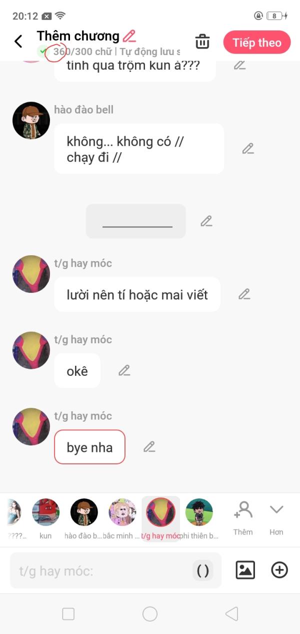This screenshot has width=300, height=634.
Task: Open the plus circle add menu
Action: (x=279, y=570)
